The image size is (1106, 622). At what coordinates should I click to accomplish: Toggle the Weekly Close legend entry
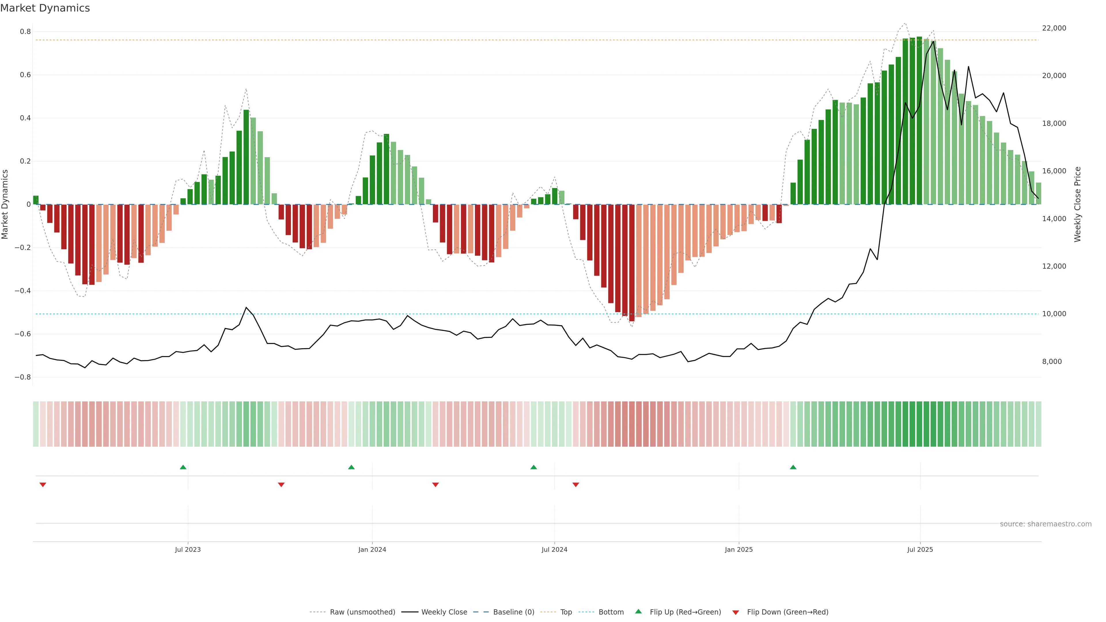[x=444, y=612]
